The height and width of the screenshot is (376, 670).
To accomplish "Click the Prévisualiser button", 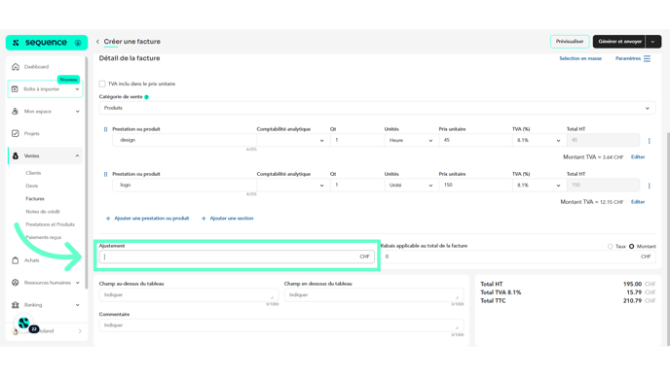I will (x=570, y=42).
